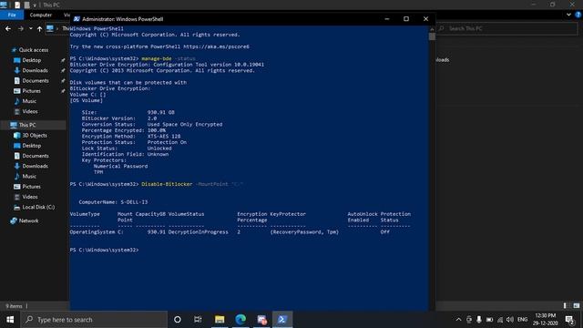Close the PowerShell window
Screen dimensions: 583x328
[x=425, y=18]
